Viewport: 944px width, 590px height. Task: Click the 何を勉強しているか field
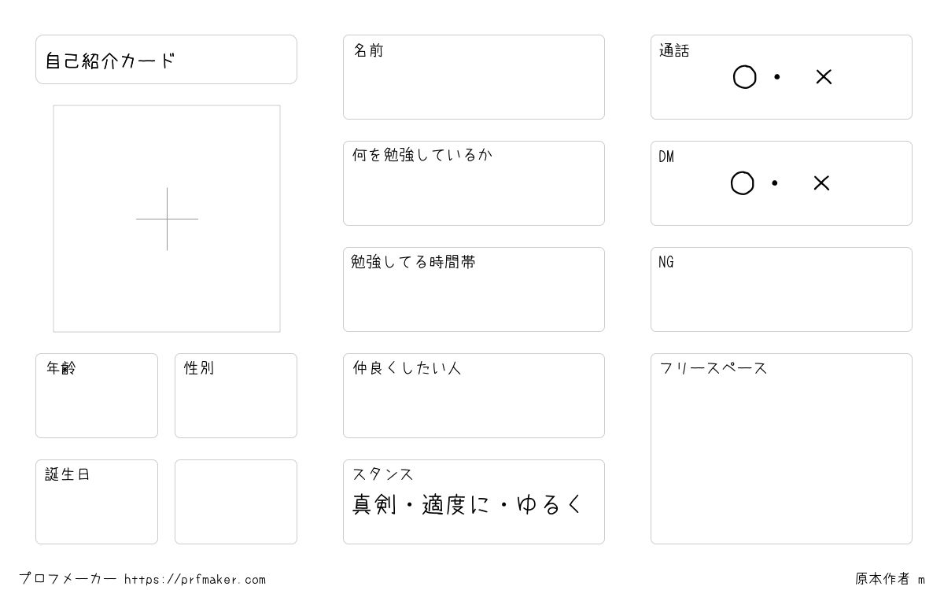(474, 183)
